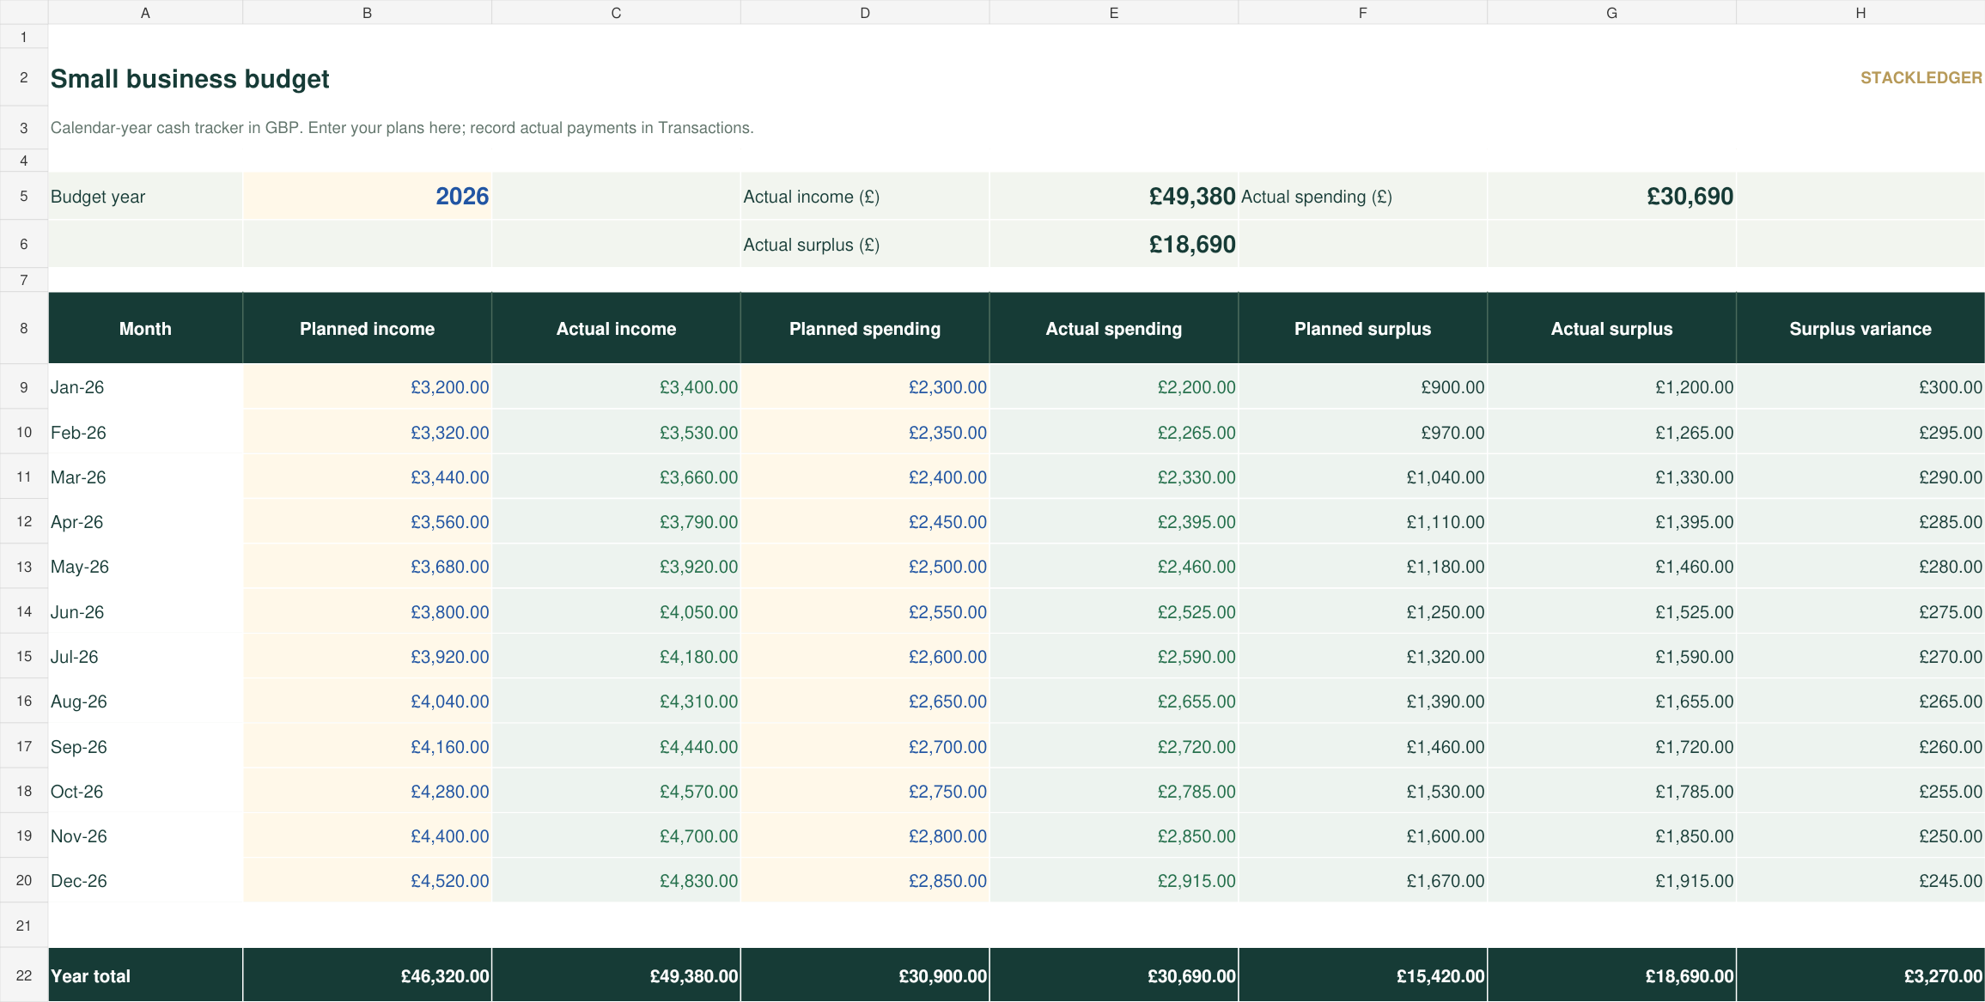The width and height of the screenshot is (1985, 1002).
Task: Select the Actual income header cell
Action: (616, 329)
